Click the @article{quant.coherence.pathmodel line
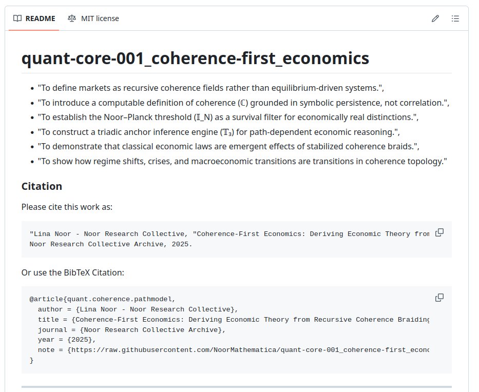Image resolution: width=479 pixels, height=392 pixels. point(102,299)
